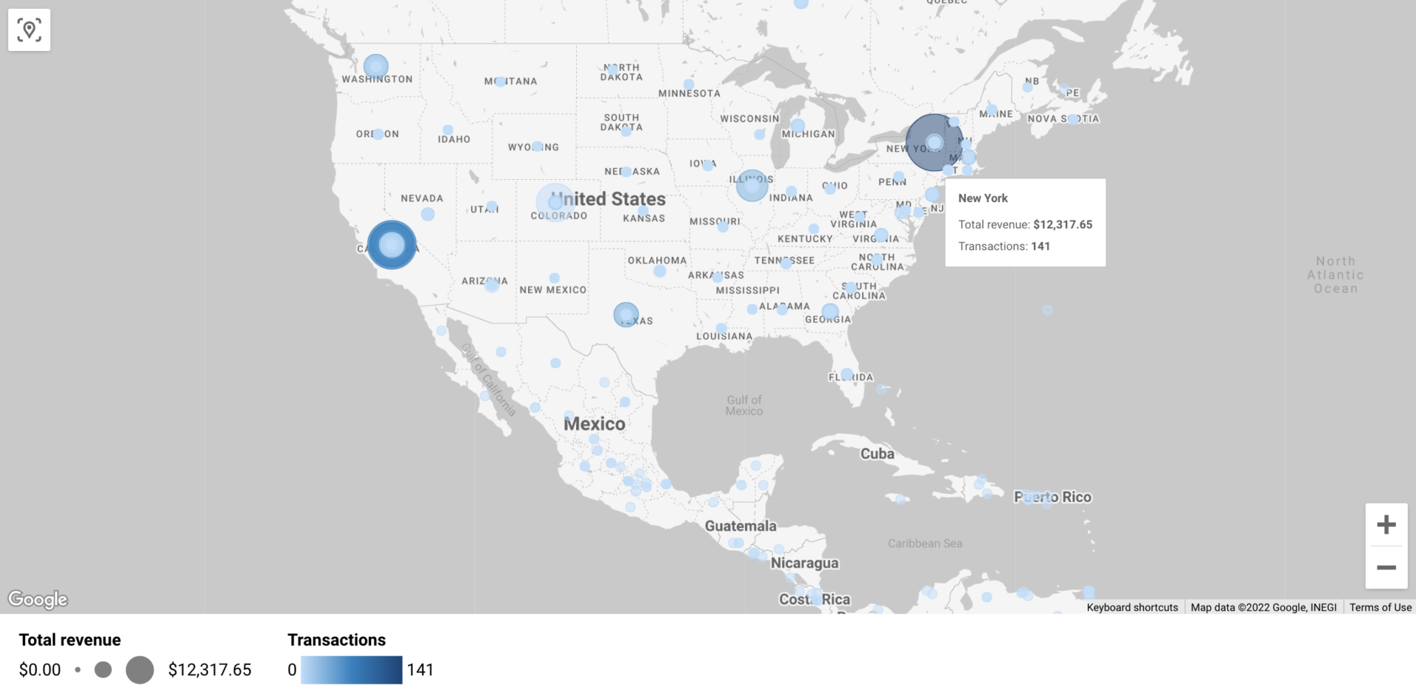
Task: Click the pan-to-location icon in top-left corner
Action: [x=29, y=29]
